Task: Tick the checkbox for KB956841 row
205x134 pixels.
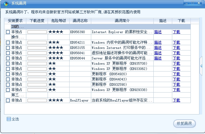Action: pos(8,53)
